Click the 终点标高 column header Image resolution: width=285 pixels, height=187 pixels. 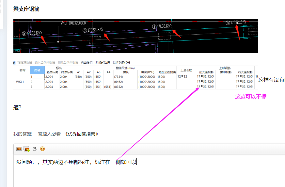coord(67,72)
